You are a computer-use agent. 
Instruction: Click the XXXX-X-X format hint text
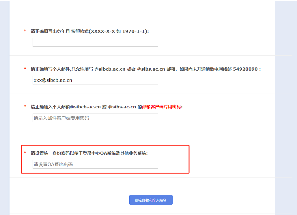(x=103, y=31)
